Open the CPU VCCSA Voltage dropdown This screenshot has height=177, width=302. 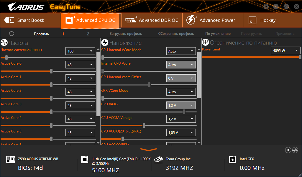point(181,119)
